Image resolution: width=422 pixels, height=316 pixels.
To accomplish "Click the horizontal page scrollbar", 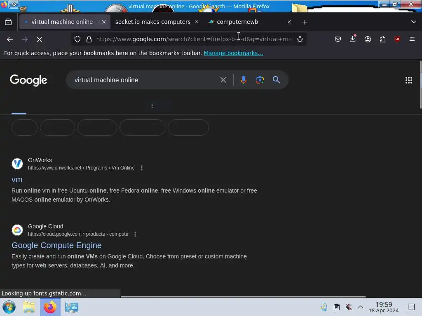I will [x=243, y=297].
